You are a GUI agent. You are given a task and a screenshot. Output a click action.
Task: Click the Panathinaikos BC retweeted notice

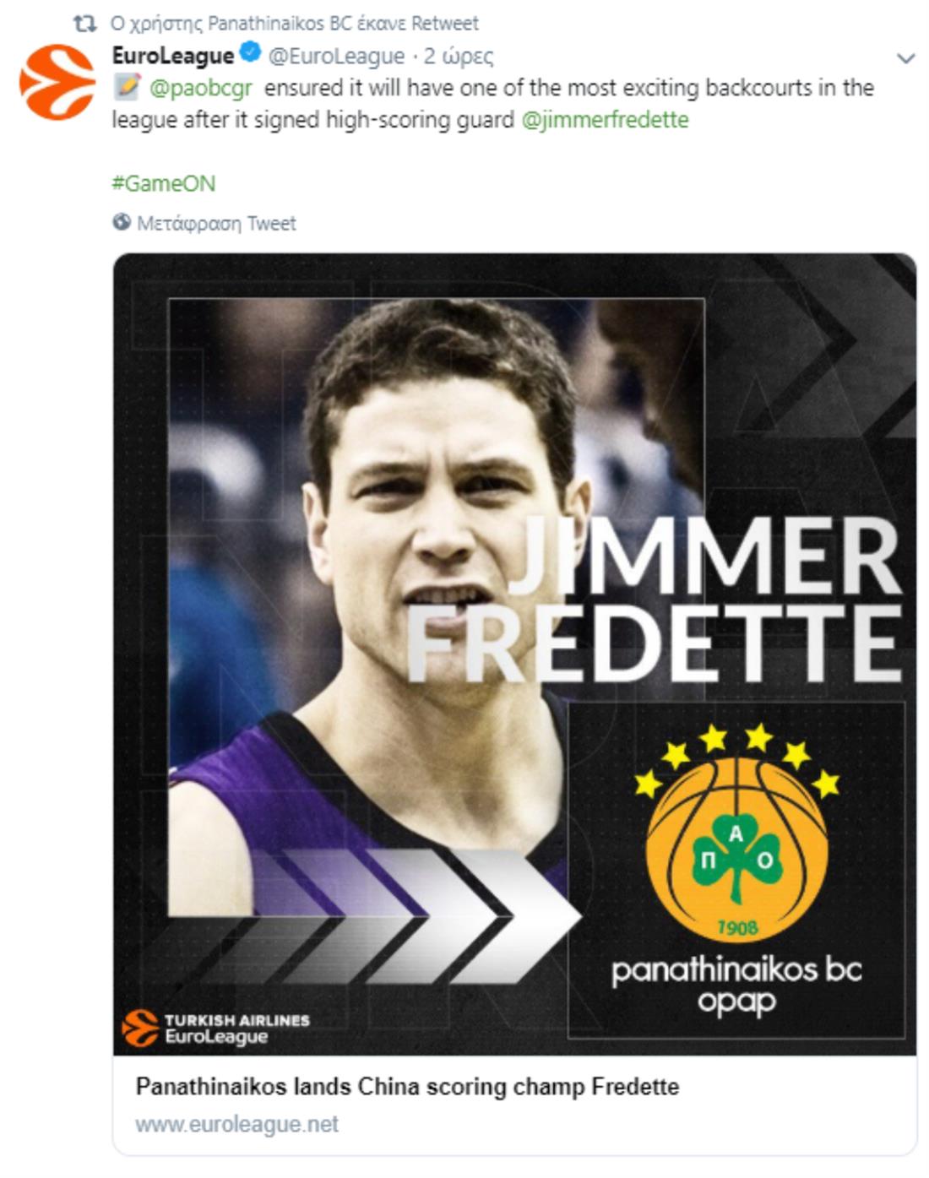click(295, 23)
